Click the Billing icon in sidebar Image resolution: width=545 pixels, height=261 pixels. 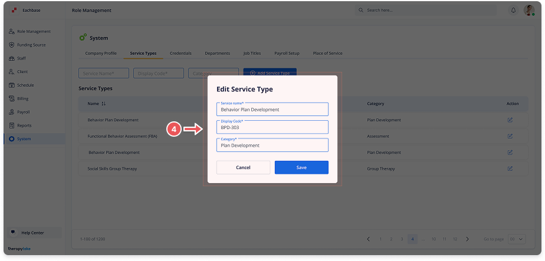12,98
